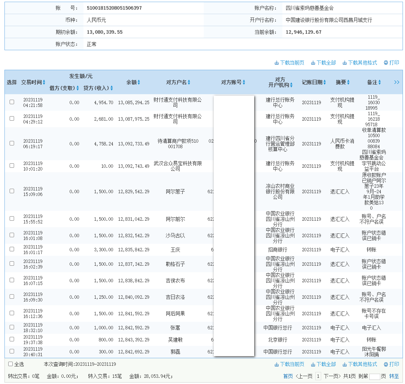
Task: Click 北京银行 institution cell
Action: (x=278, y=340)
